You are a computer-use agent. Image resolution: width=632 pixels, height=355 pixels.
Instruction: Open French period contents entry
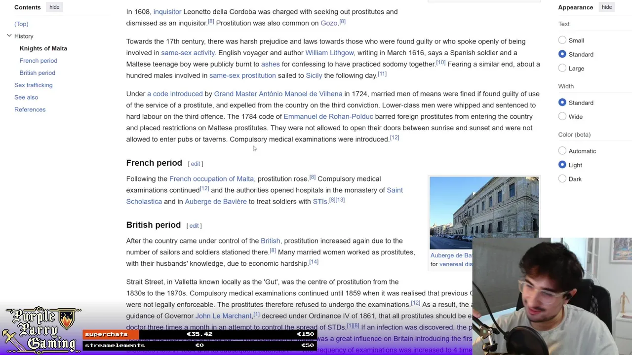(x=39, y=61)
